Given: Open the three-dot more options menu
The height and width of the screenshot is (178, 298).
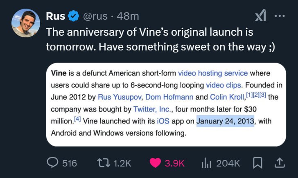Looking at the screenshot, I should pyautogui.click(x=279, y=16).
